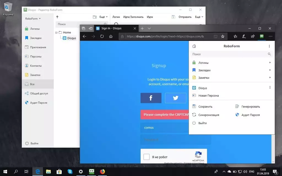Click the Генерировать password generator icon

click(x=237, y=106)
